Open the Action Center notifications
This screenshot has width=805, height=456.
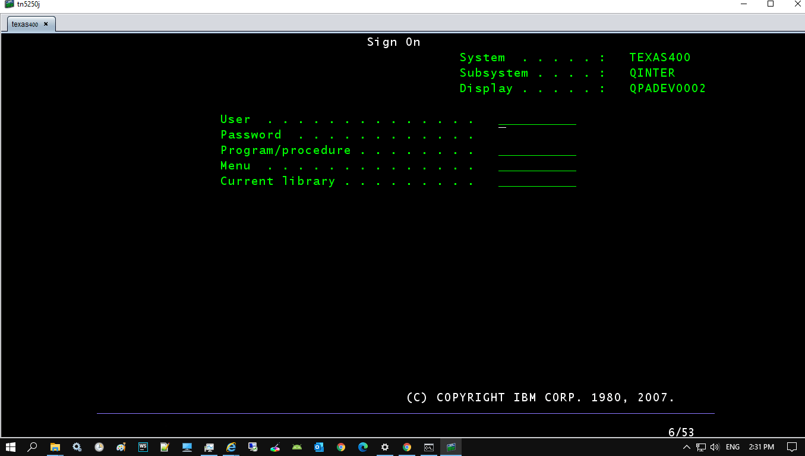tap(791, 446)
